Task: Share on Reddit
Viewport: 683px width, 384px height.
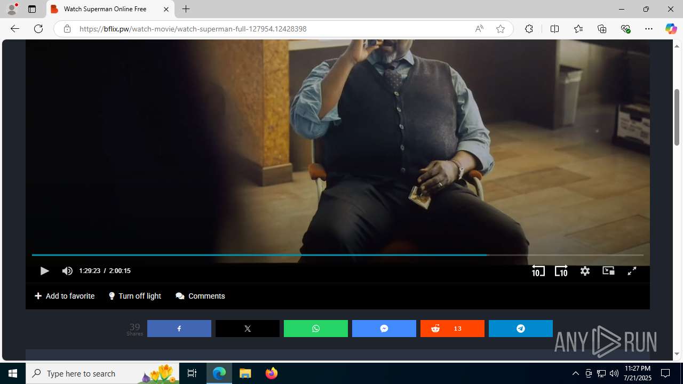Action: 452,329
